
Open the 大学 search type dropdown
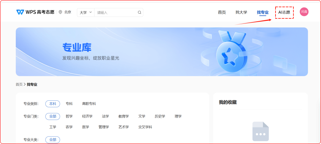[86, 12]
